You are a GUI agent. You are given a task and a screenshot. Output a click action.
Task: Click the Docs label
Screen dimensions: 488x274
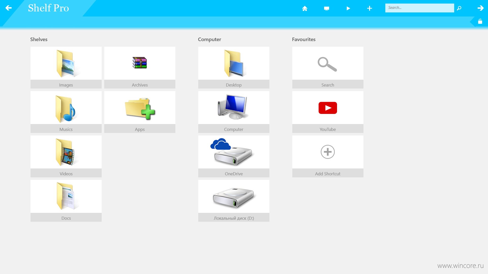point(66,218)
